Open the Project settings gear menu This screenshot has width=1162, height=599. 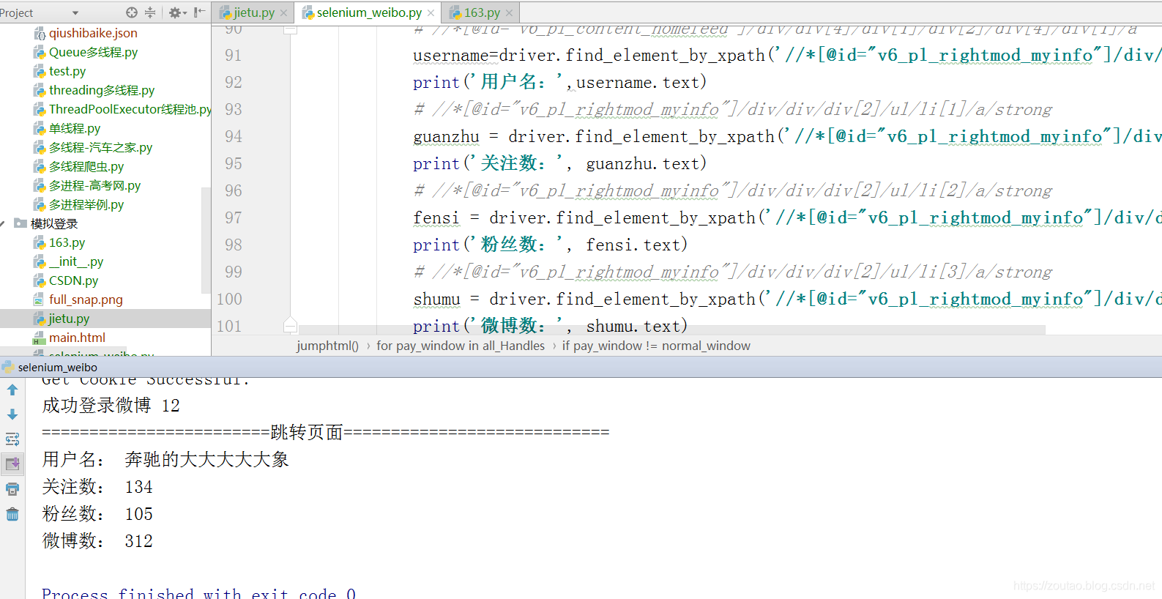coord(177,12)
